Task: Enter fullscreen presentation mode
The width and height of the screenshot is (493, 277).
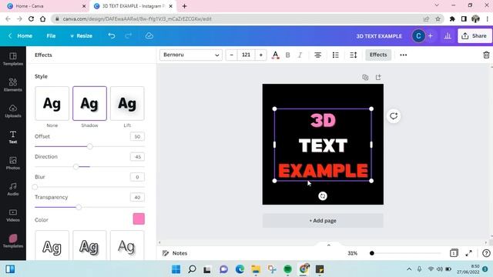Action: coord(468,253)
